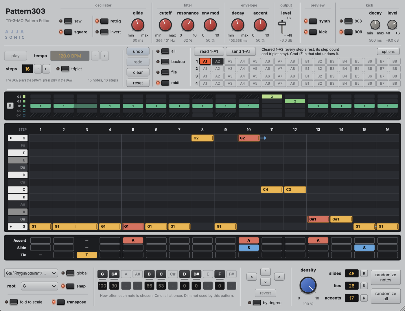Select pattern slot A1 in row 1
The width and height of the screenshot is (405, 311).
coord(205,61)
